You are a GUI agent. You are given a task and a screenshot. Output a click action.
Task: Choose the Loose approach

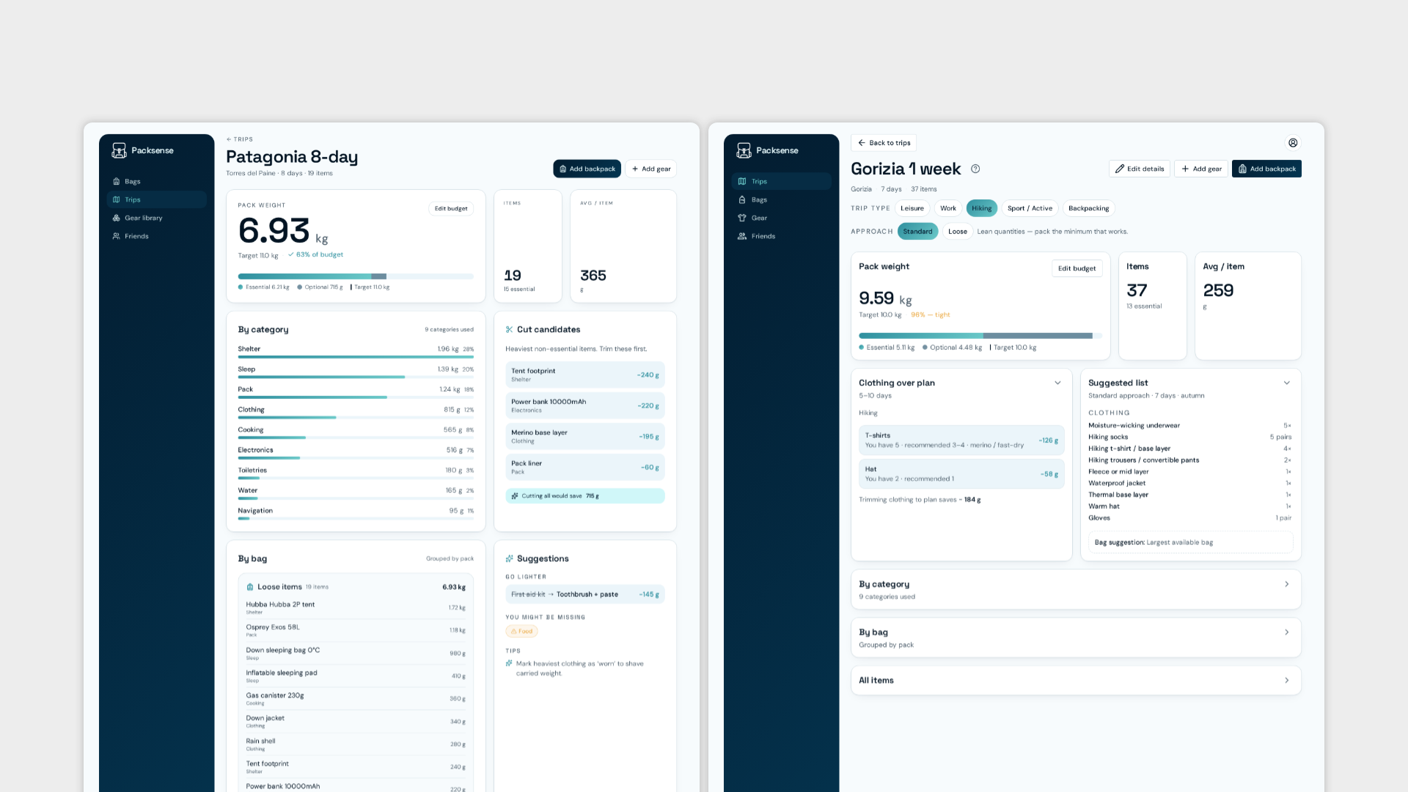point(957,232)
